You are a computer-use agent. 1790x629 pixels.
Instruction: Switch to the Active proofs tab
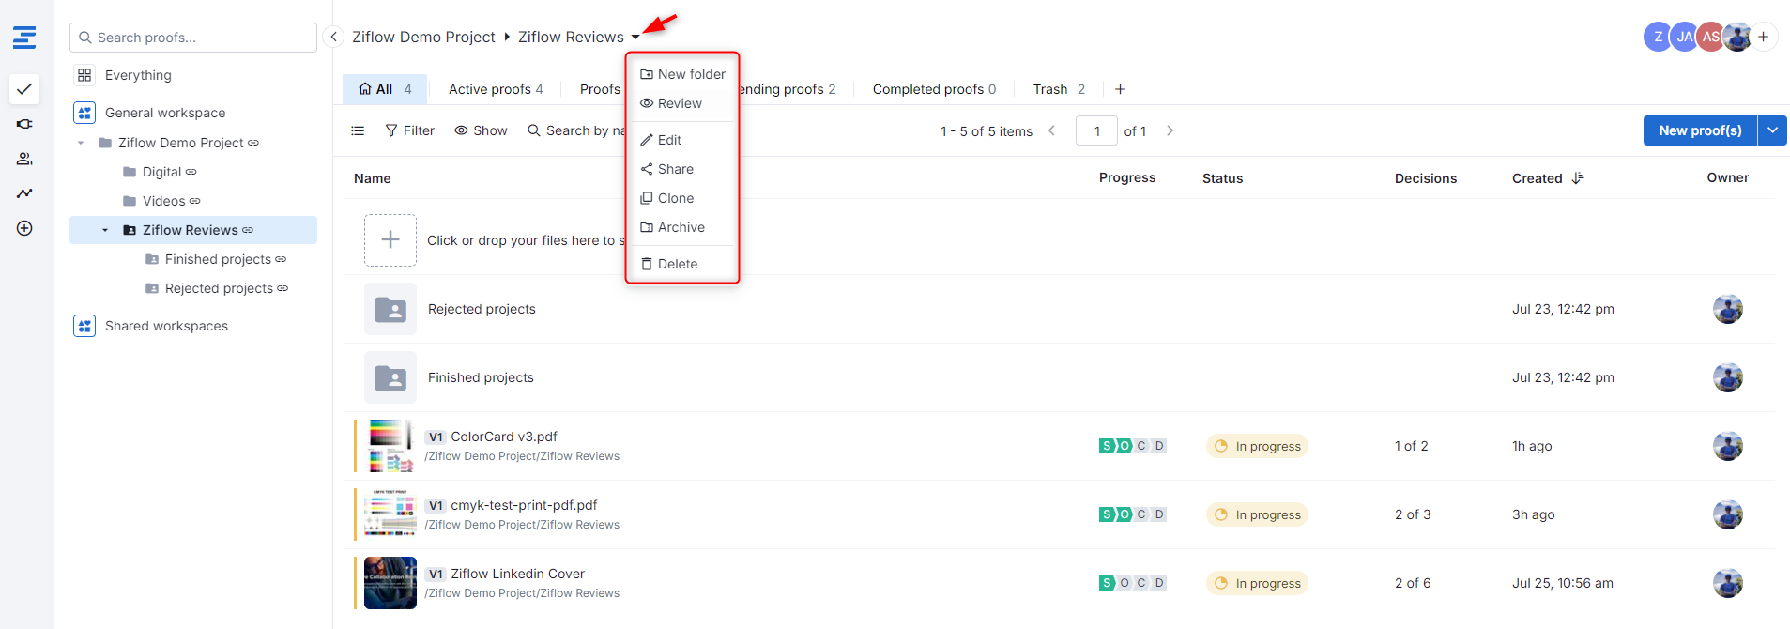click(x=496, y=89)
